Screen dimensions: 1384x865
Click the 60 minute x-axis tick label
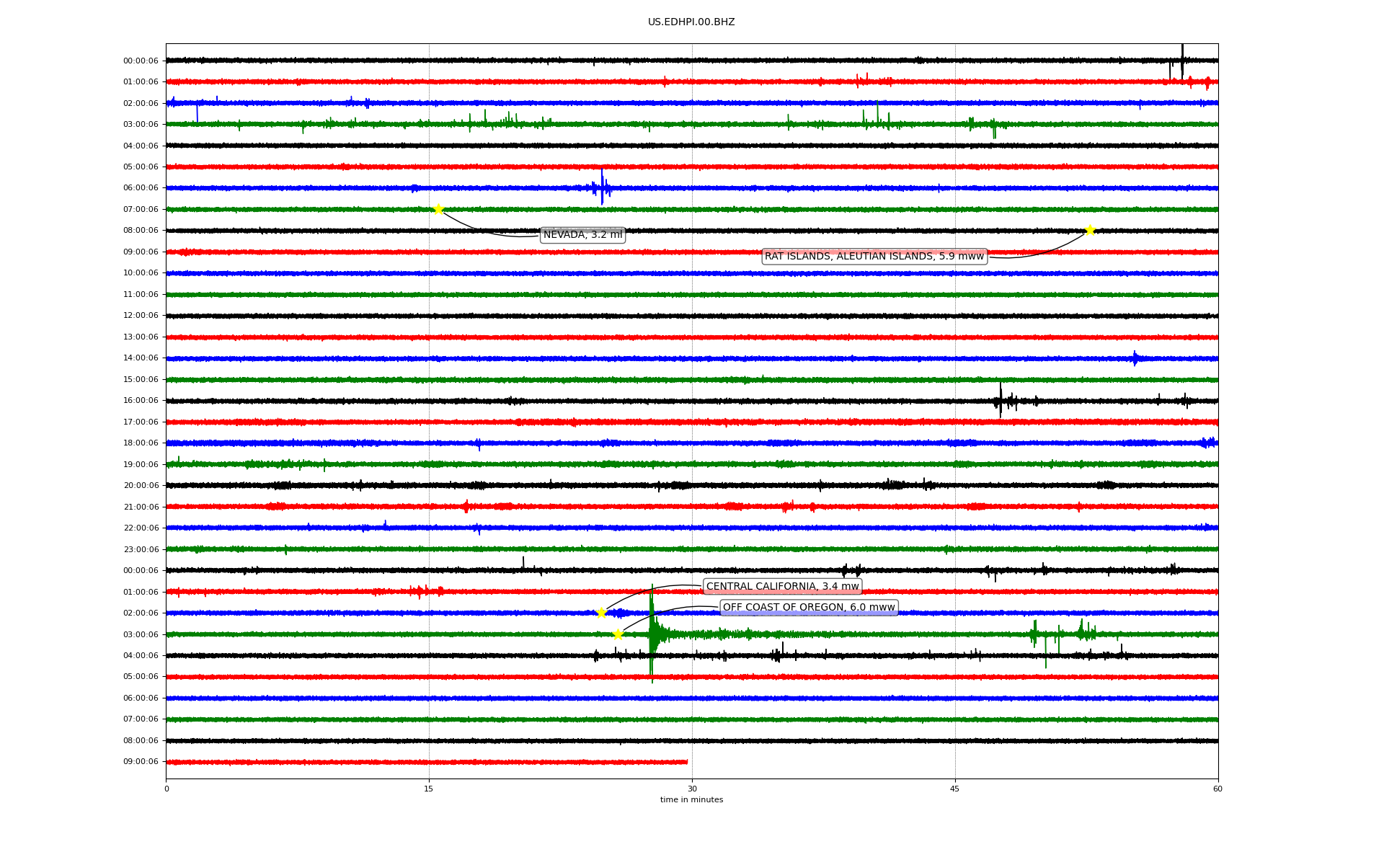coord(1217,789)
